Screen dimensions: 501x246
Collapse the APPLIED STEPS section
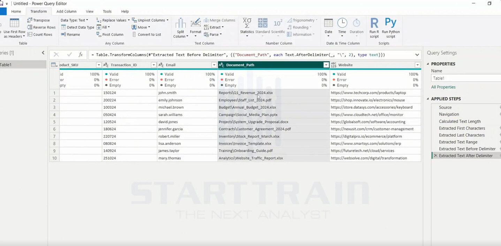(x=428, y=99)
